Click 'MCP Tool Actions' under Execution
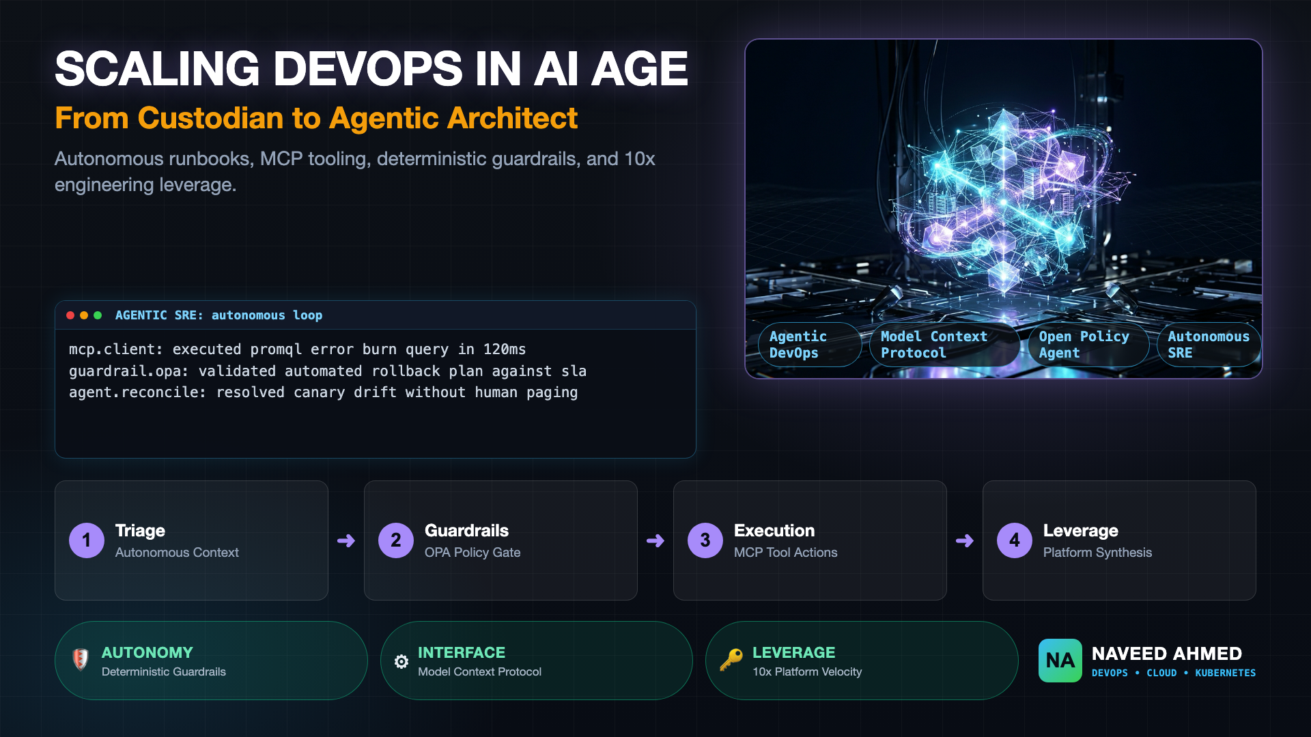The image size is (1311, 737). coord(785,553)
